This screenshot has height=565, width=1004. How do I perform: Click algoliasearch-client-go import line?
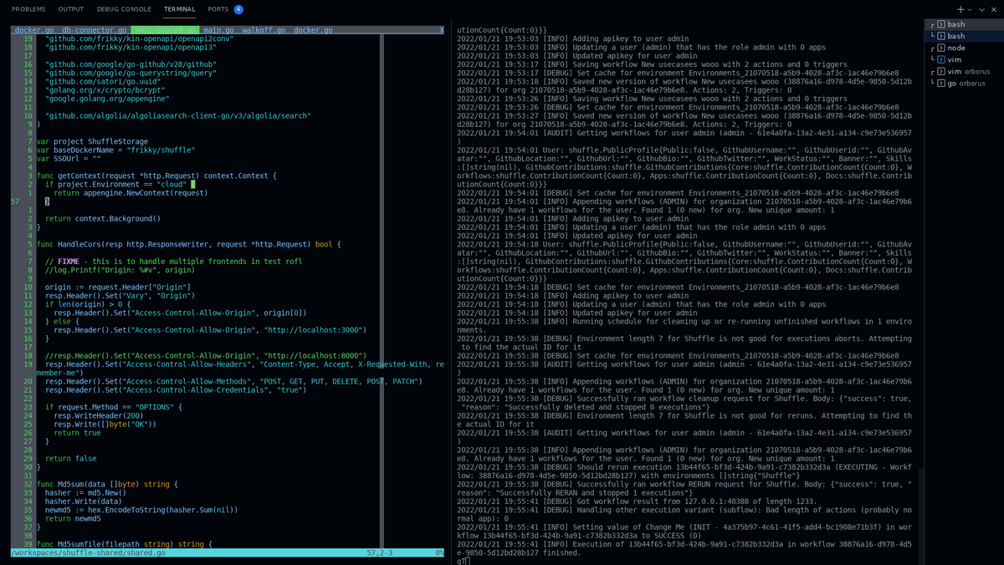coord(178,115)
